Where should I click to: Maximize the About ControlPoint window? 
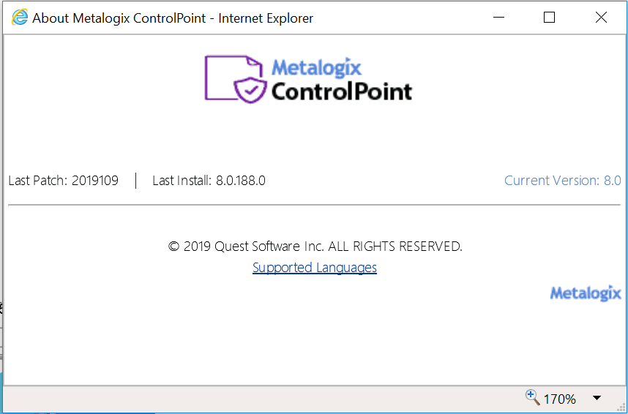550,18
